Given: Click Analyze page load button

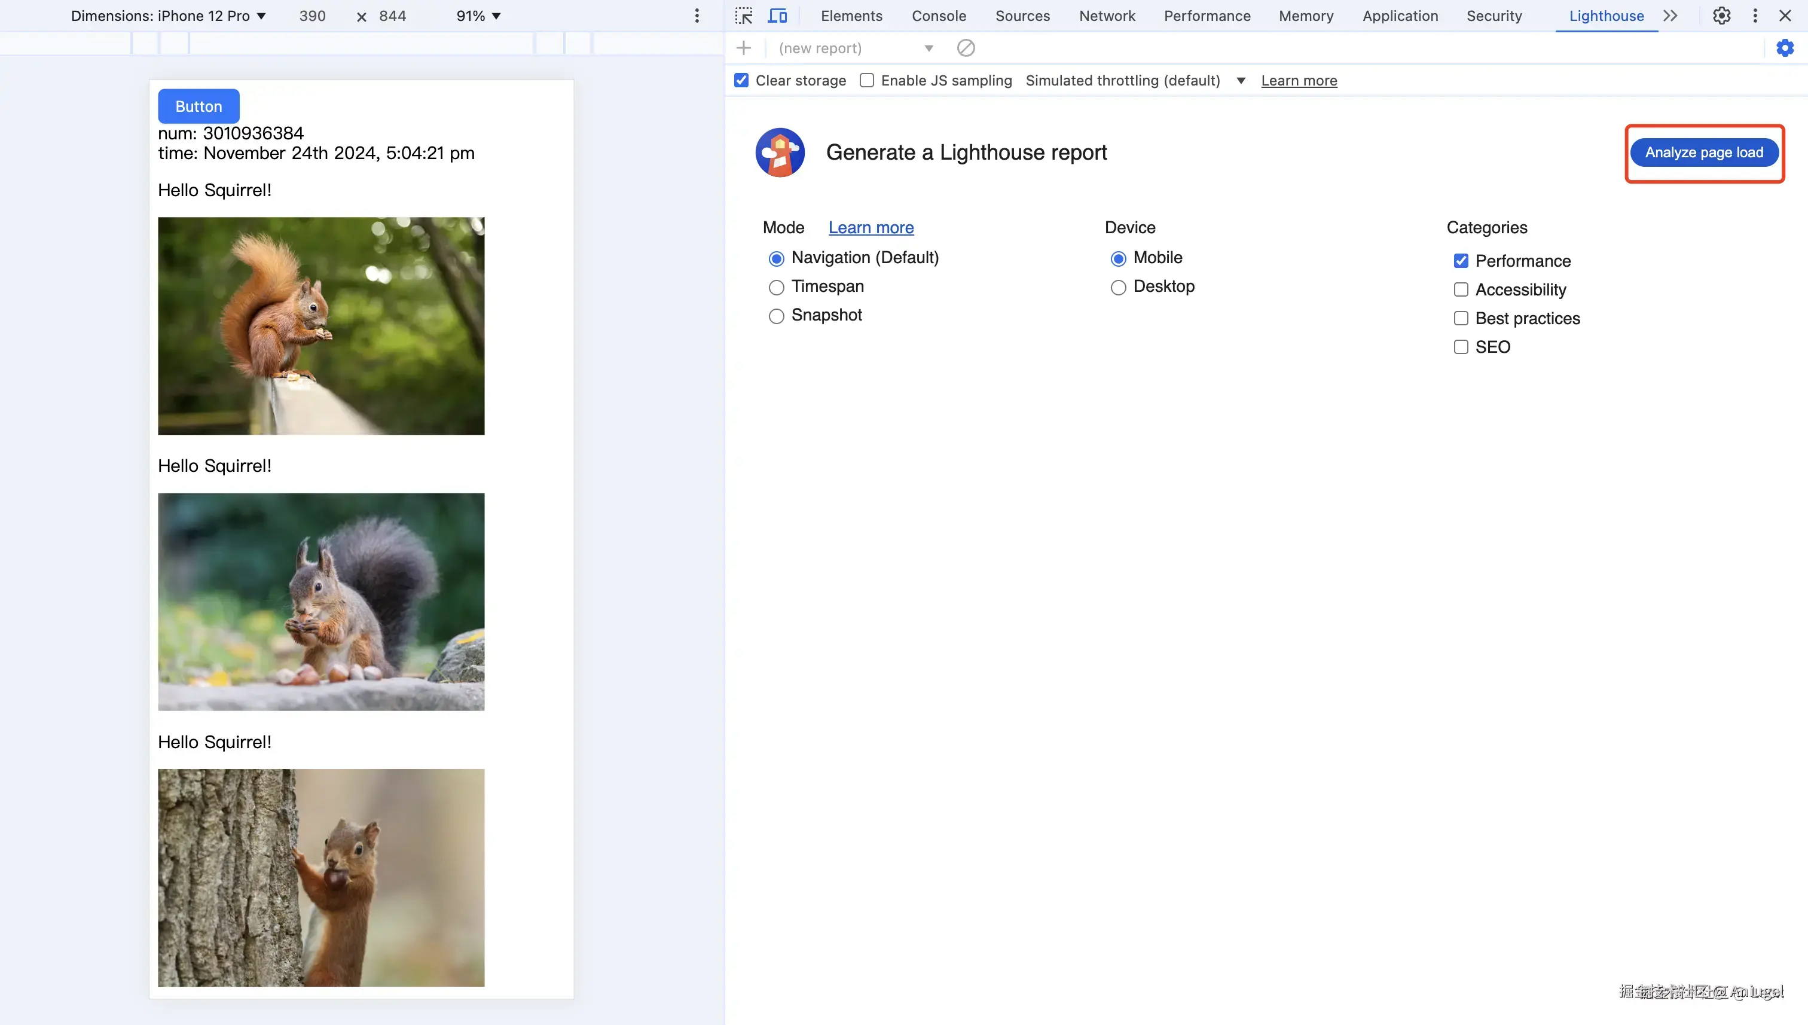Looking at the screenshot, I should click(x=1704, y=152).
